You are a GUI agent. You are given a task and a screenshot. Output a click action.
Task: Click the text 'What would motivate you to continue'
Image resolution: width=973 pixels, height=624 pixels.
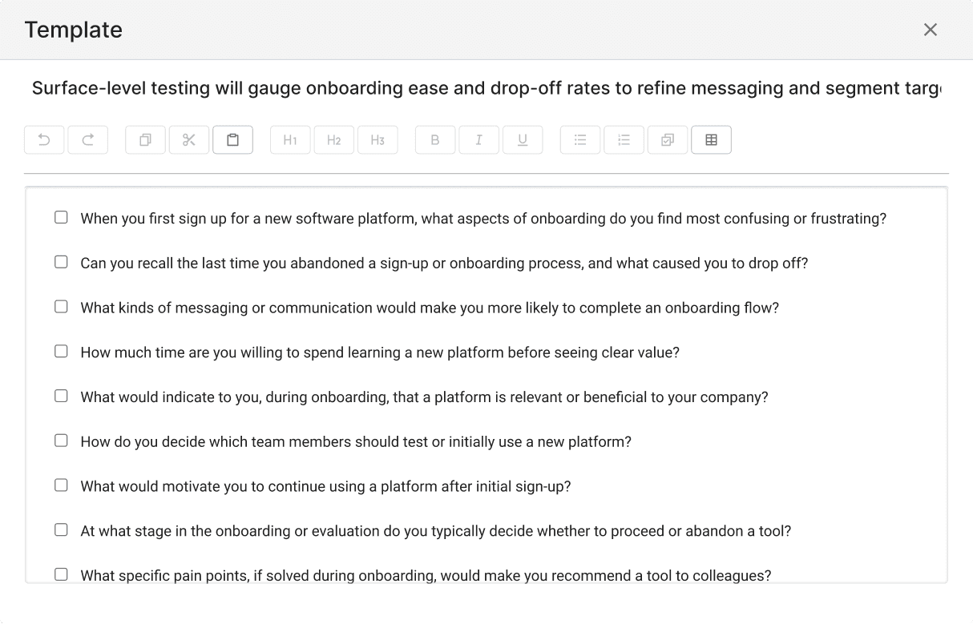point(197,487)
